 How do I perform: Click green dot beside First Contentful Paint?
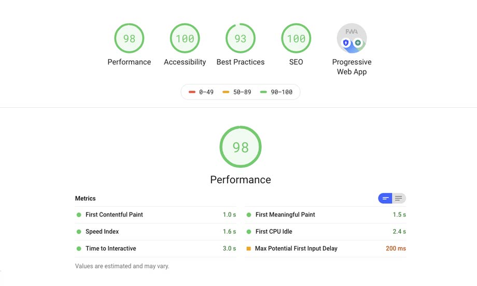coord(79,214)
